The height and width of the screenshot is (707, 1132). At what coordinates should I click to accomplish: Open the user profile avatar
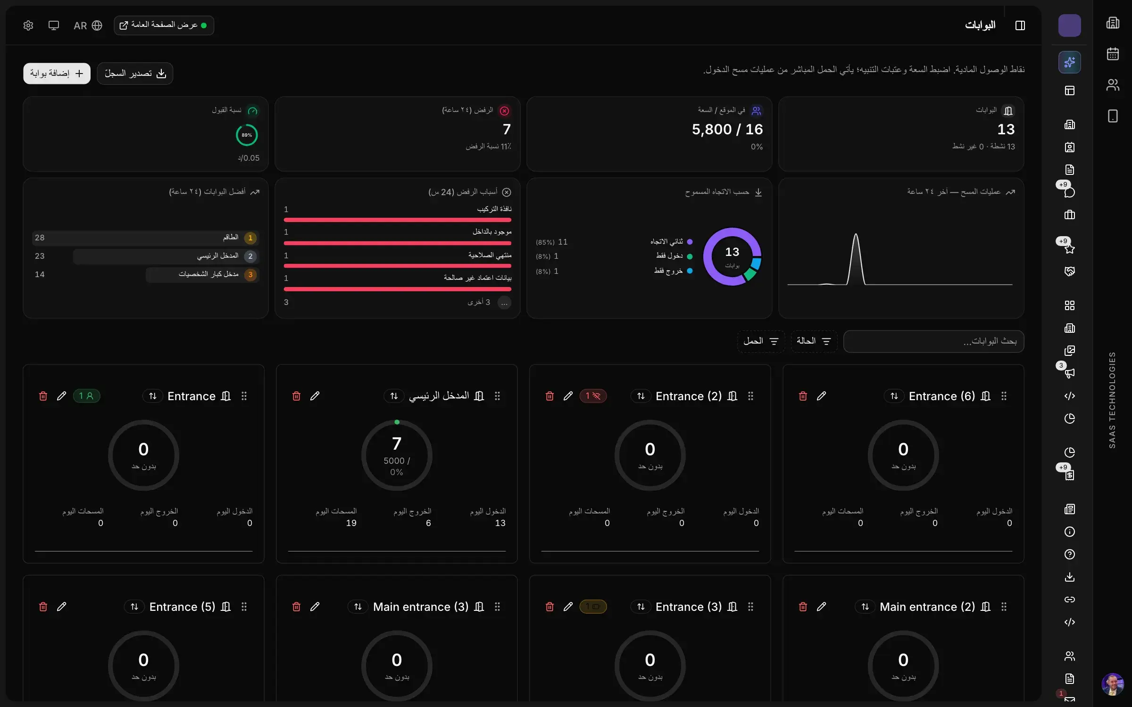[1113, 684]
